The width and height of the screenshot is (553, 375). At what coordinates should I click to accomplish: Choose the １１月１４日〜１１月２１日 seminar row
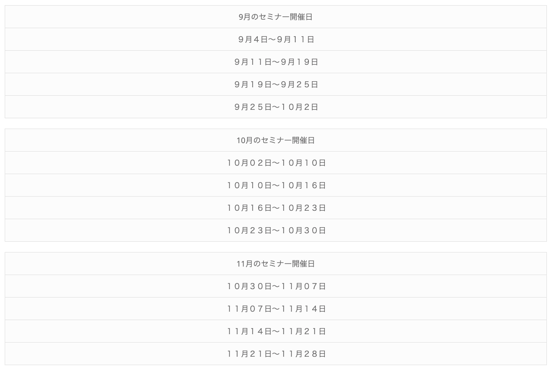pyautogui.click(x=276, y=331)
